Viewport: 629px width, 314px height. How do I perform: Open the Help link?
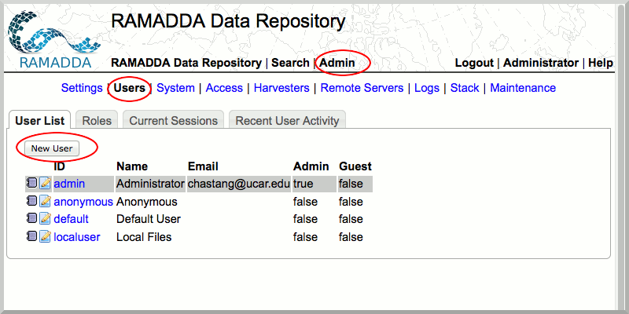pos(601,63)
